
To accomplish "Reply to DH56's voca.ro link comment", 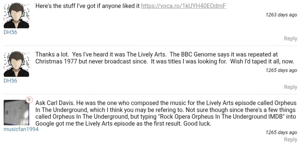I will coord(290,39).
